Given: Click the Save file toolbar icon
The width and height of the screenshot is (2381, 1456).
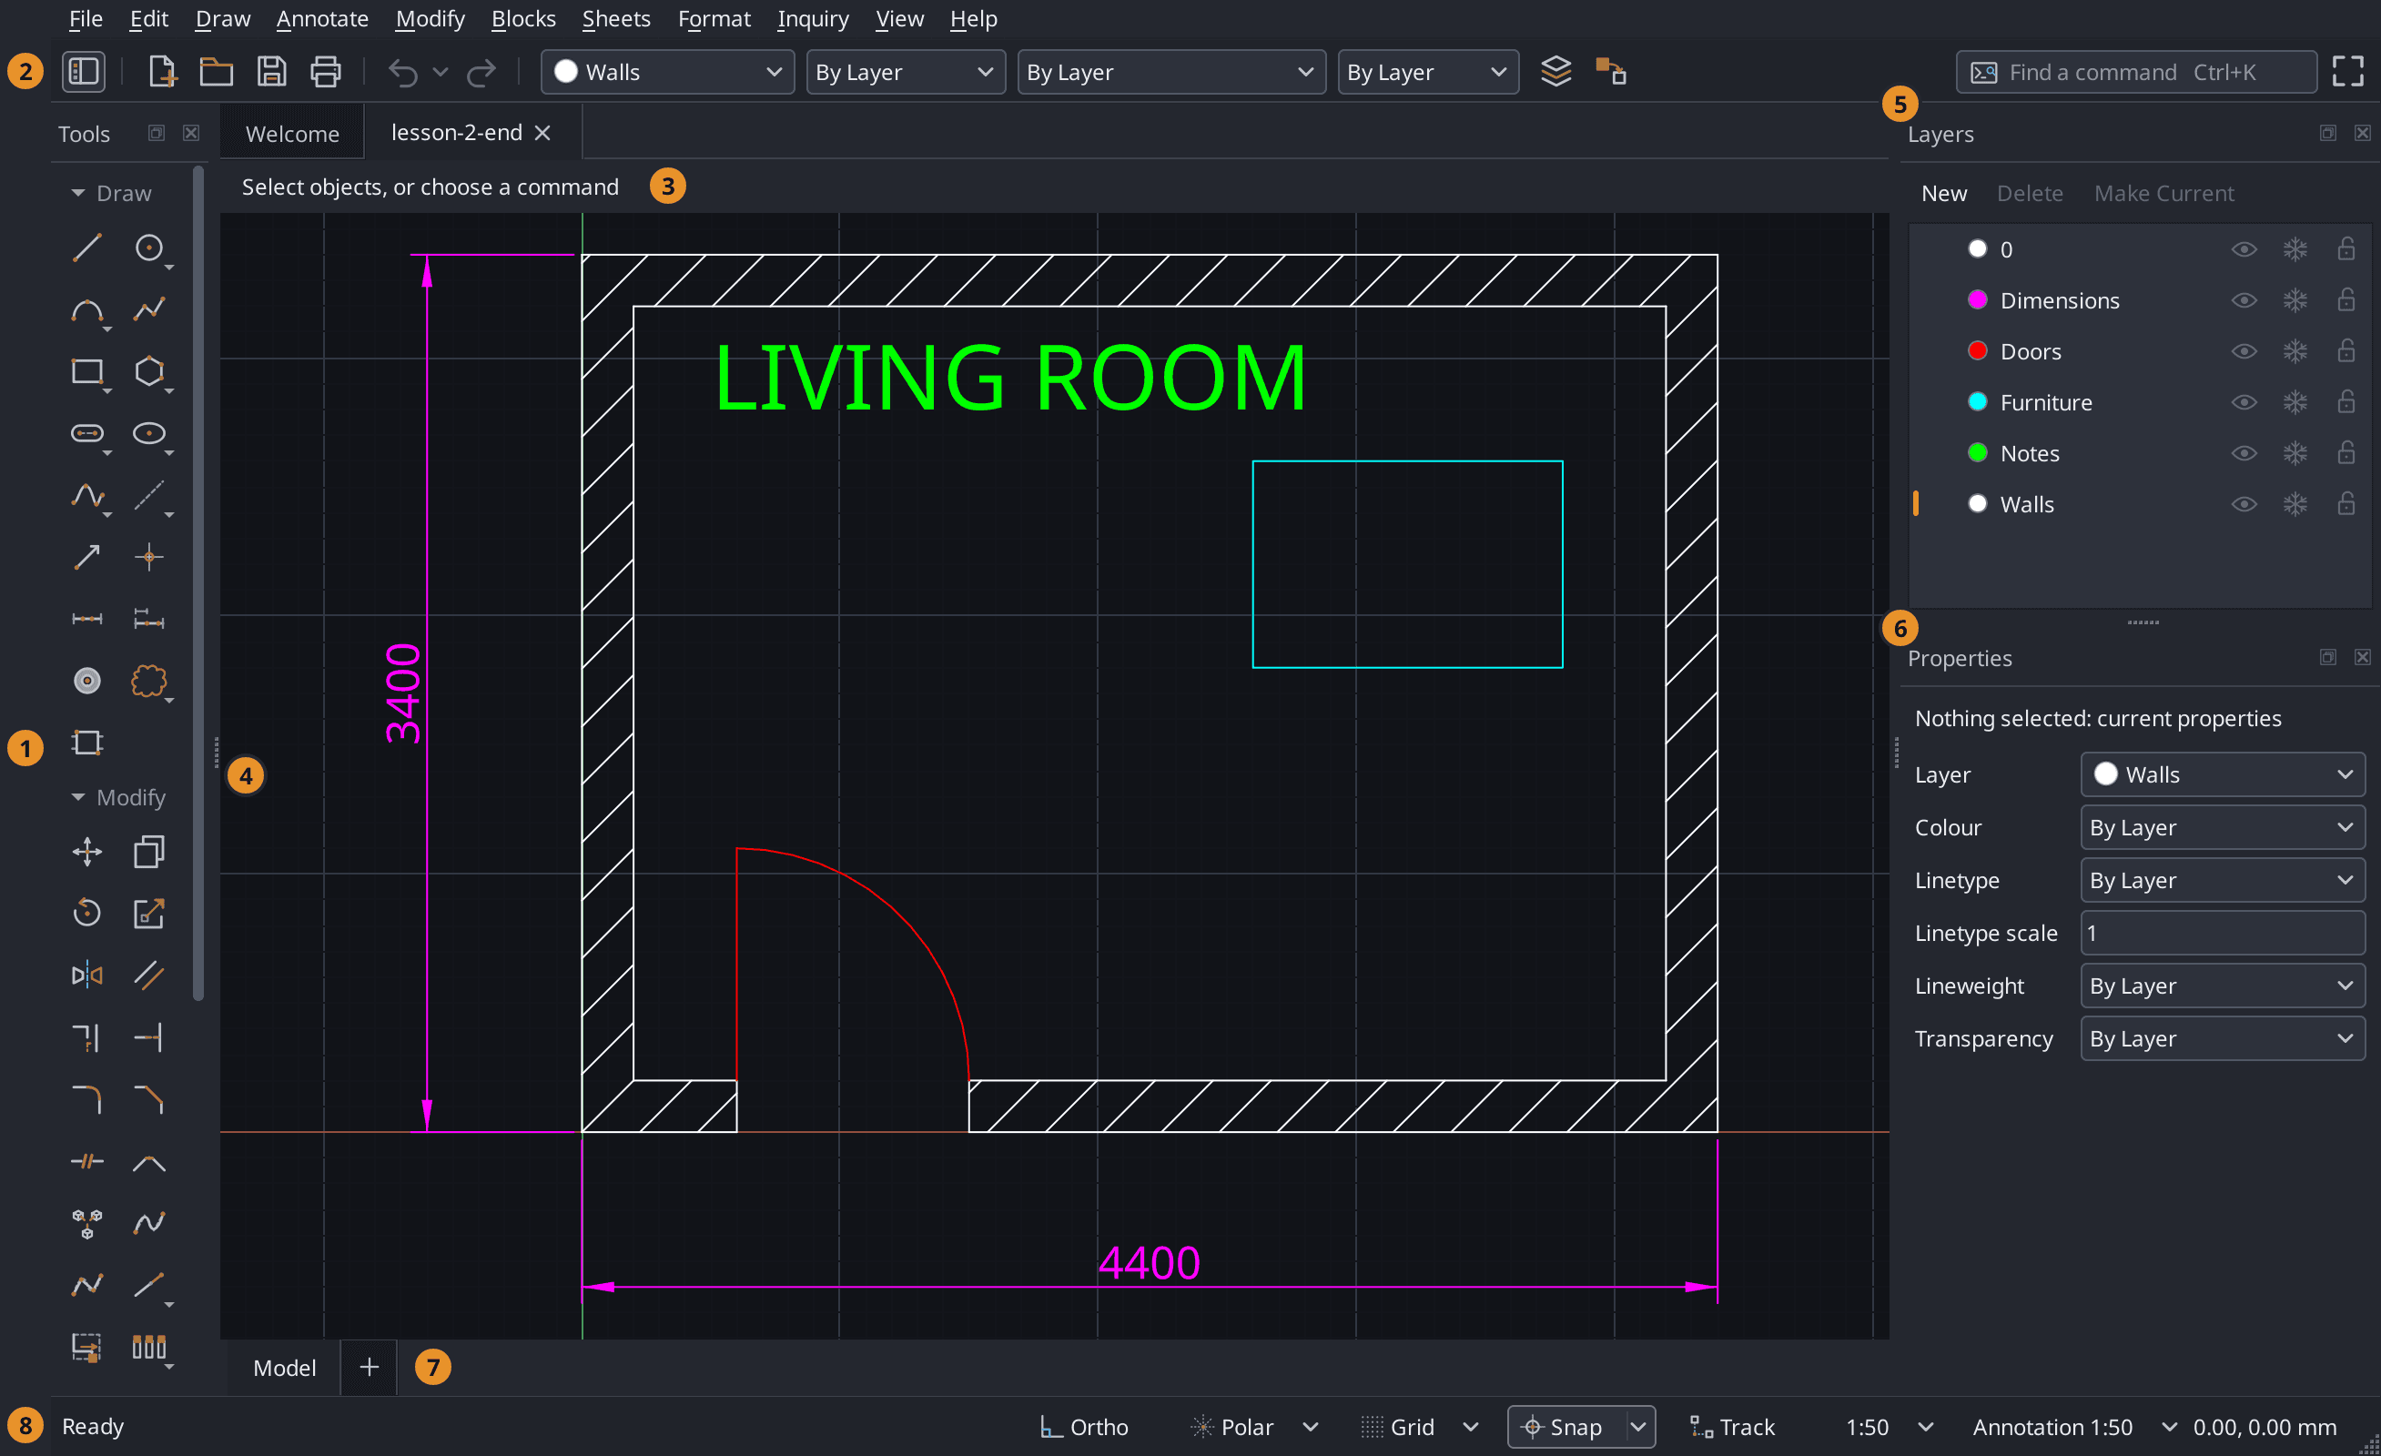Looking at the screenshot, I should [271, 72].
